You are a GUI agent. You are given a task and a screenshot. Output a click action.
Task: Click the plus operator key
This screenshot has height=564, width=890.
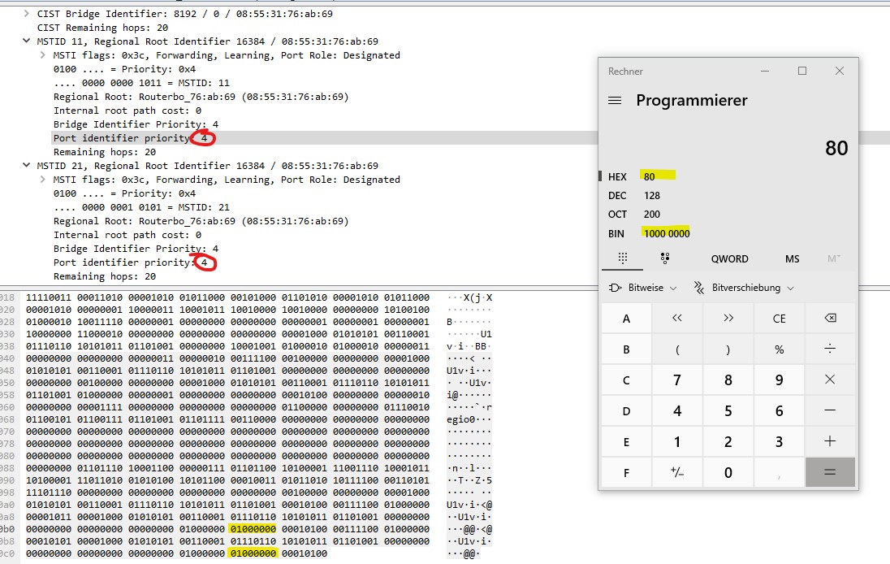click(x=830, y=441)
